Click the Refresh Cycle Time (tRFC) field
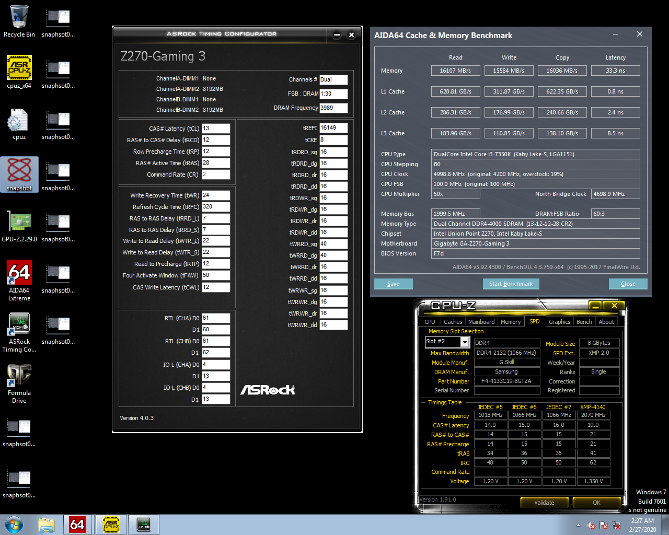Image resolution: width=669 pixels, height=535 pixels. [216, 207]
